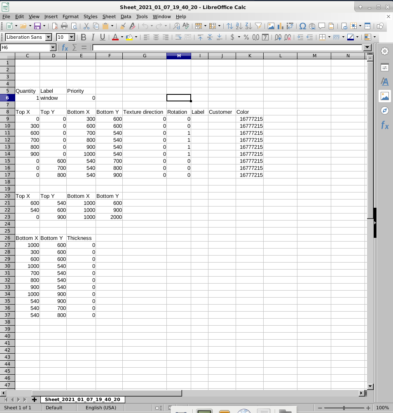This screenshot has height=413, width=393.
Task: Open the Font Size dropdown
Action: click(72, 37)
